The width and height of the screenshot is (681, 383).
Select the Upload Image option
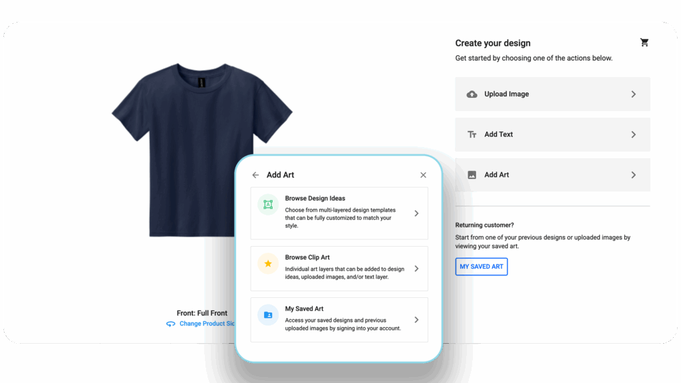click(507, 94)
